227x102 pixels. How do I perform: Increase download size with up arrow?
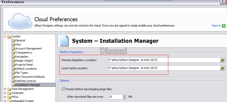tap(124, 96)
